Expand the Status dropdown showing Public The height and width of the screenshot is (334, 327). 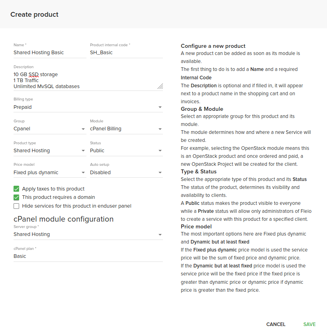pyautogui.click(x=126, y=151)
